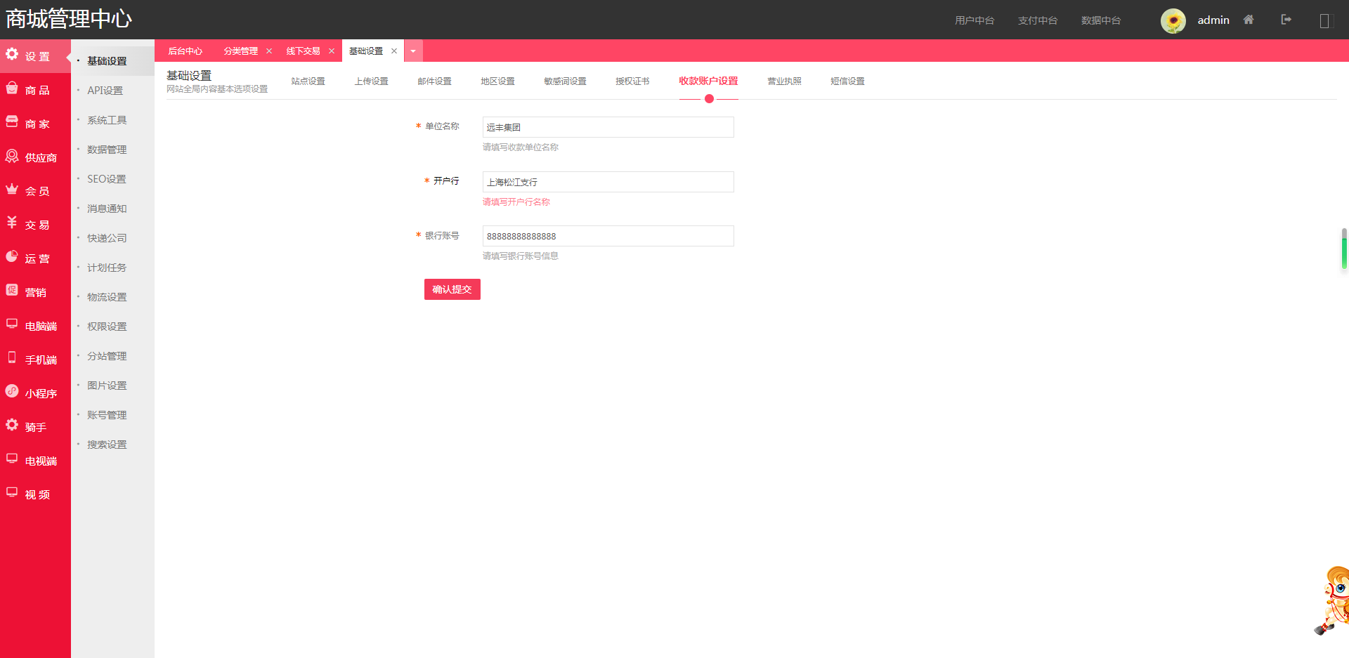The image size is (1349, 658).
Task: Close the 线下交易 tab
Action: [x=332, y=51]
